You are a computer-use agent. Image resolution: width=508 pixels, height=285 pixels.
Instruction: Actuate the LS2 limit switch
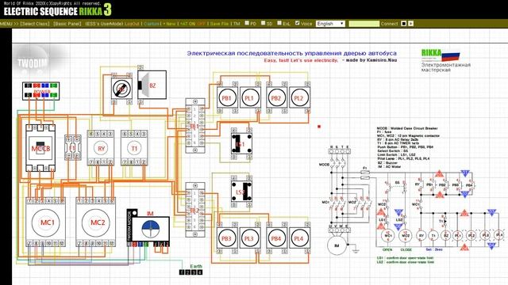click(x=241, y=192)
